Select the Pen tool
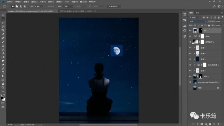The height and width of the screenshot is (126, 224). tap(3, 69)
